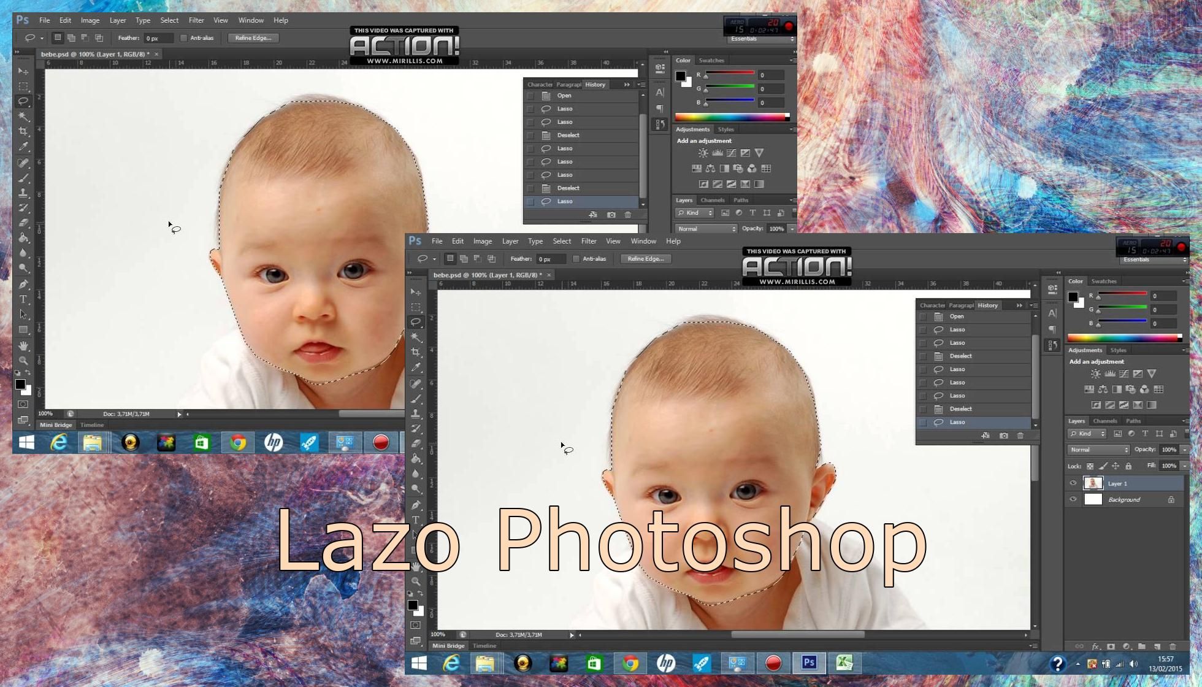Click Add to selection icon in front options bar
Screen dimensions: 1202x687
(464, 259)
